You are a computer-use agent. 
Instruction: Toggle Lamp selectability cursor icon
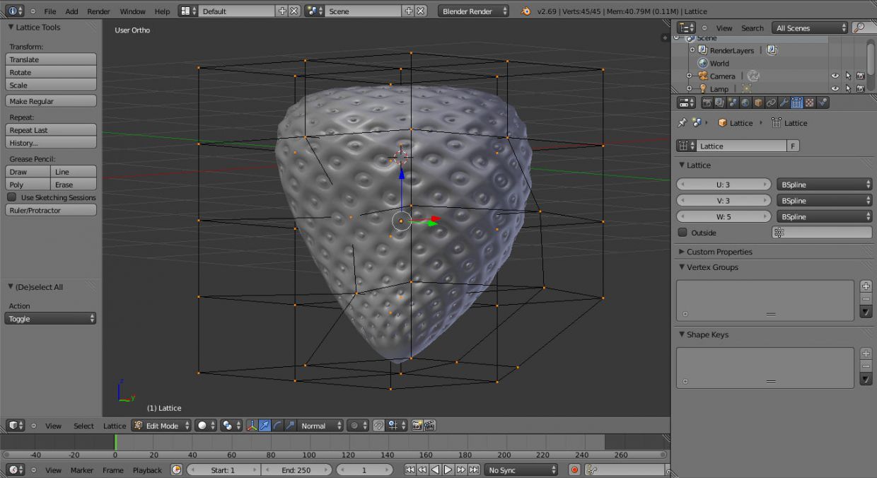coord(848,89)
